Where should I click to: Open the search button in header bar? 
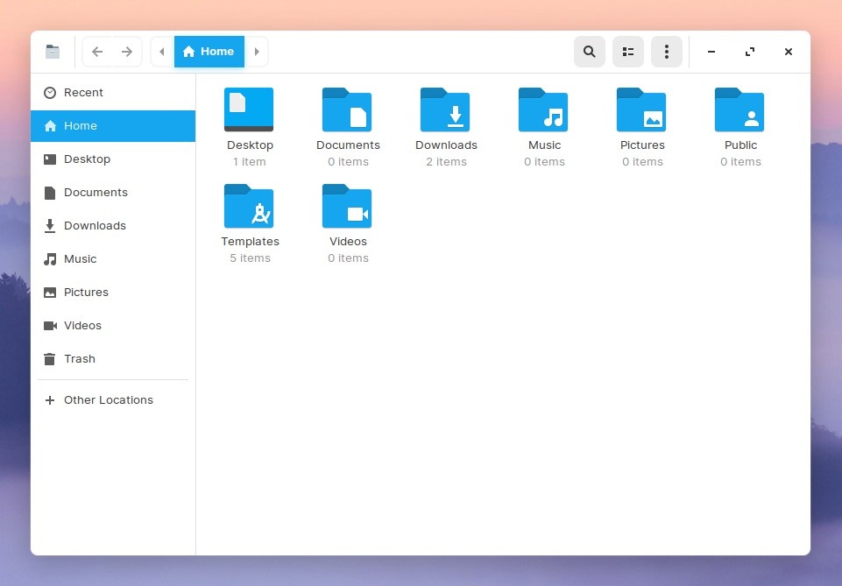(590, 52)
